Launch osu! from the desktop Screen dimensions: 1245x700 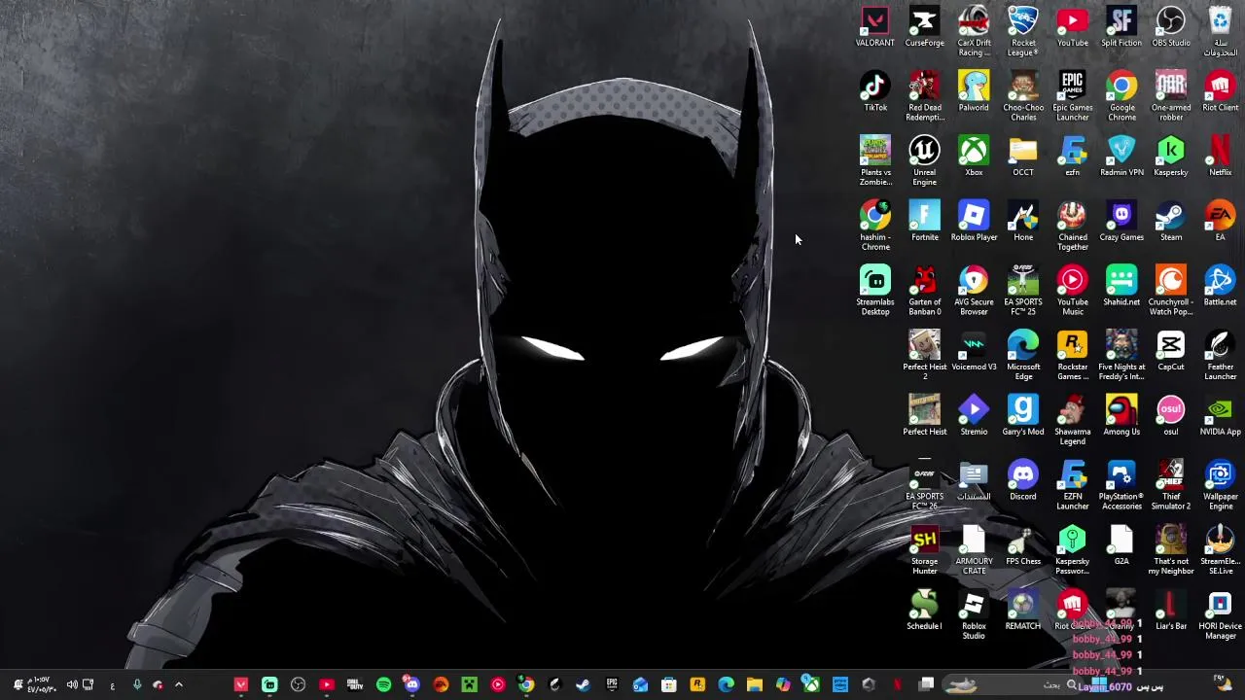1171,416
